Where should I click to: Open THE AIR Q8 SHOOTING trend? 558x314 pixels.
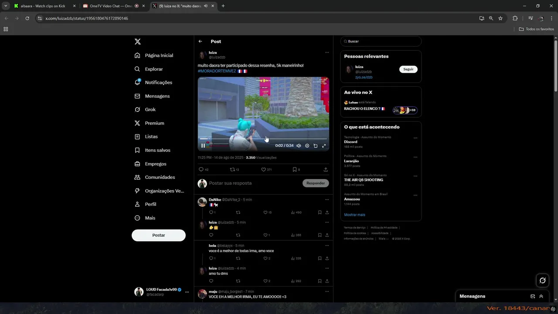click(364, 180)
